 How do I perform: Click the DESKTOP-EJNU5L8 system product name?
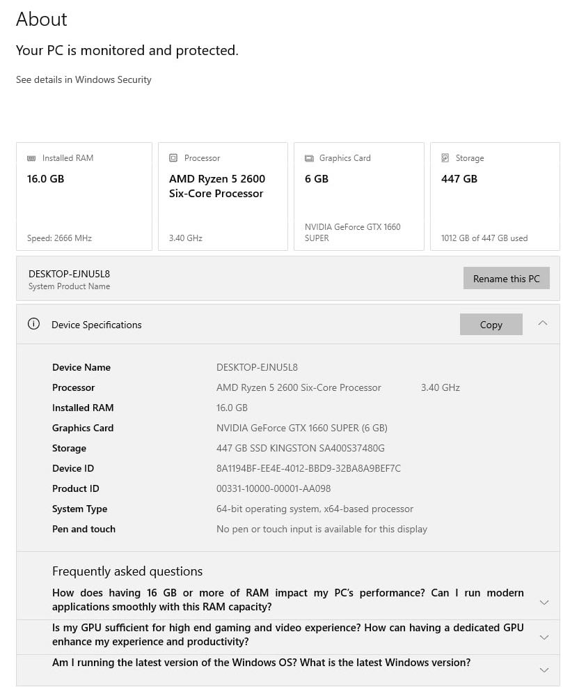point(69,274)
